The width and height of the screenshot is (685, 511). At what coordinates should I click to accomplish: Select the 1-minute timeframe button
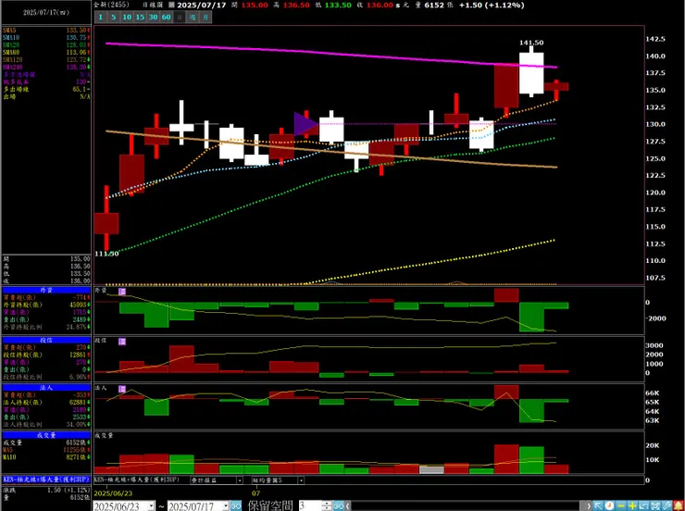(x=101, y=17)
